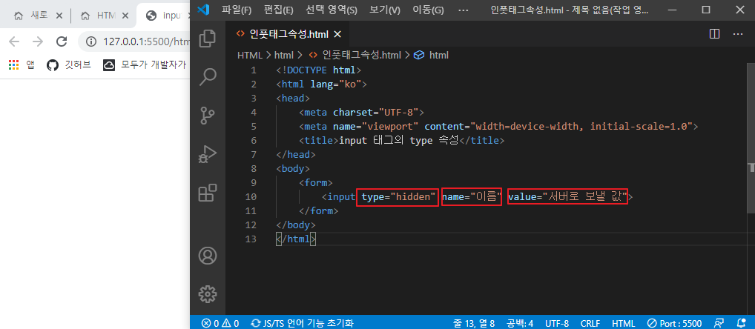This screenshot has width=755, height=329.
Task: Click the value="서버로 보낼 값" attribute
Action: coord(567,196)
